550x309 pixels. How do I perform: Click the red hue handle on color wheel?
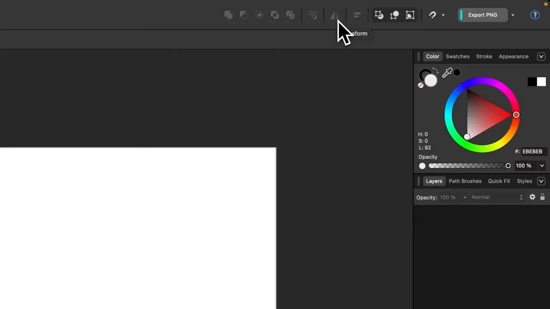(x=516, y=115)
